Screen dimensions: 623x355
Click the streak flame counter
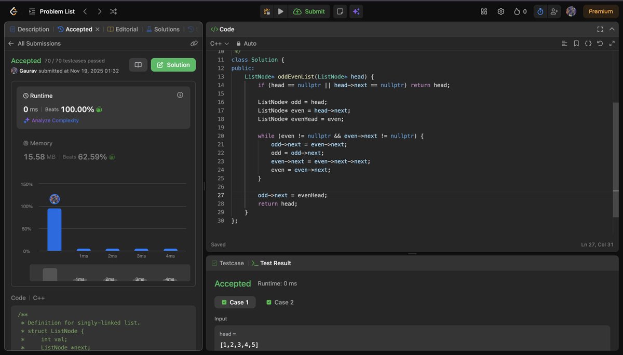tap(520, 11)
